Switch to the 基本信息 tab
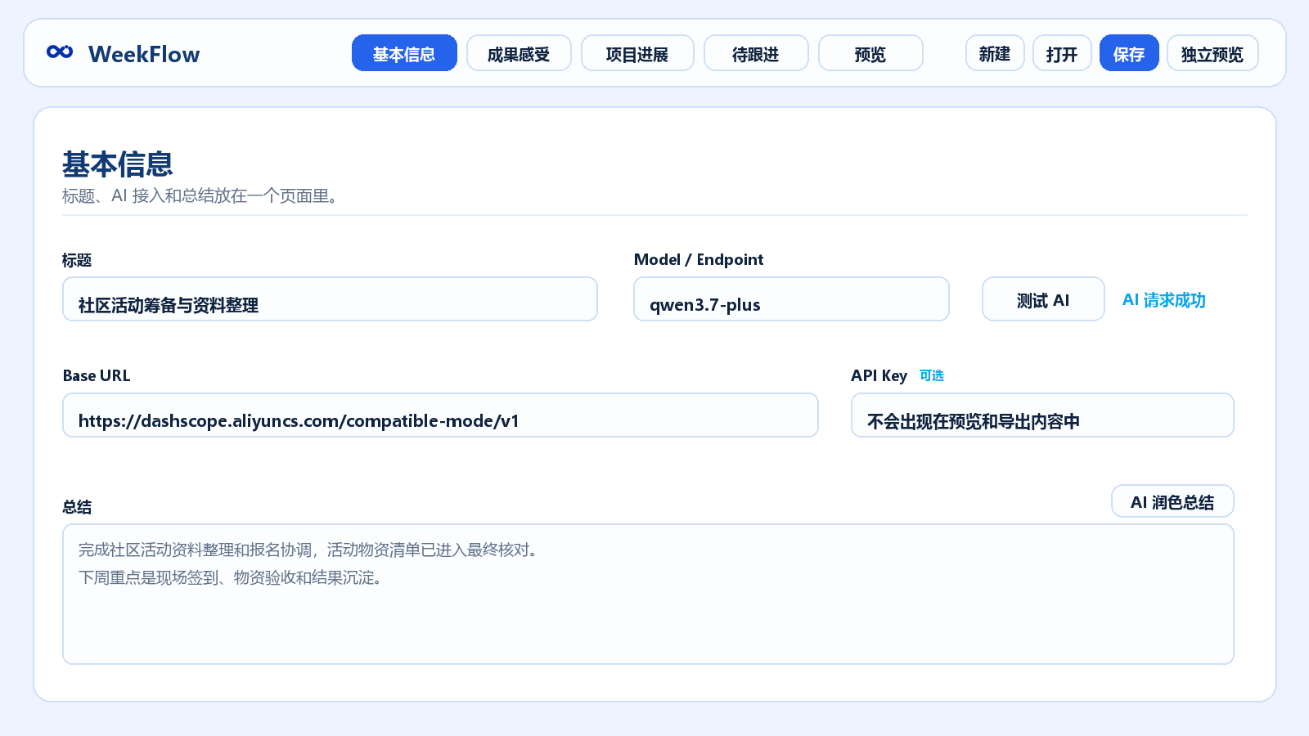1309x736 pixels. 404,53
